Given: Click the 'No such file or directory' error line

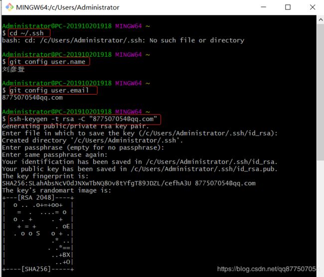Looking at the screenshot, I should click(x=123, y=40).
